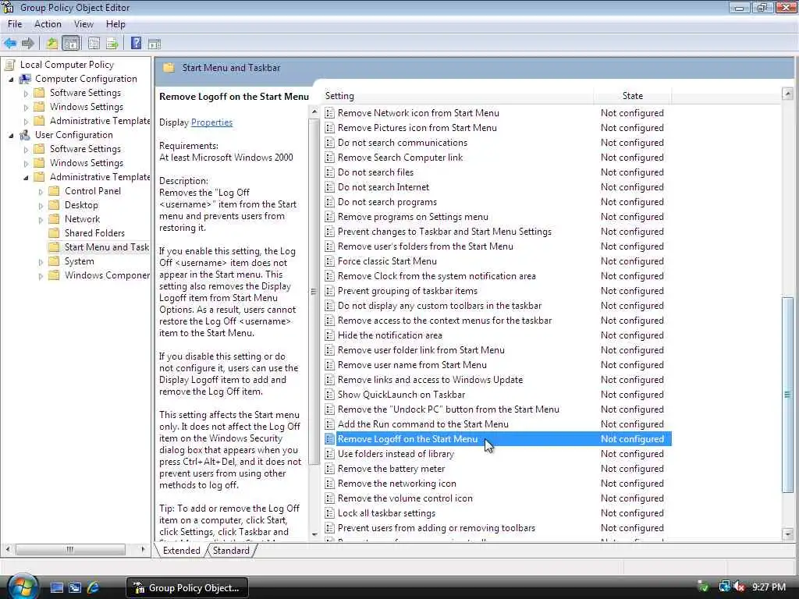The height and width of the screenshot is (599, 799).
Task: Click the network tray icon
Action: (x=724, y=587)
